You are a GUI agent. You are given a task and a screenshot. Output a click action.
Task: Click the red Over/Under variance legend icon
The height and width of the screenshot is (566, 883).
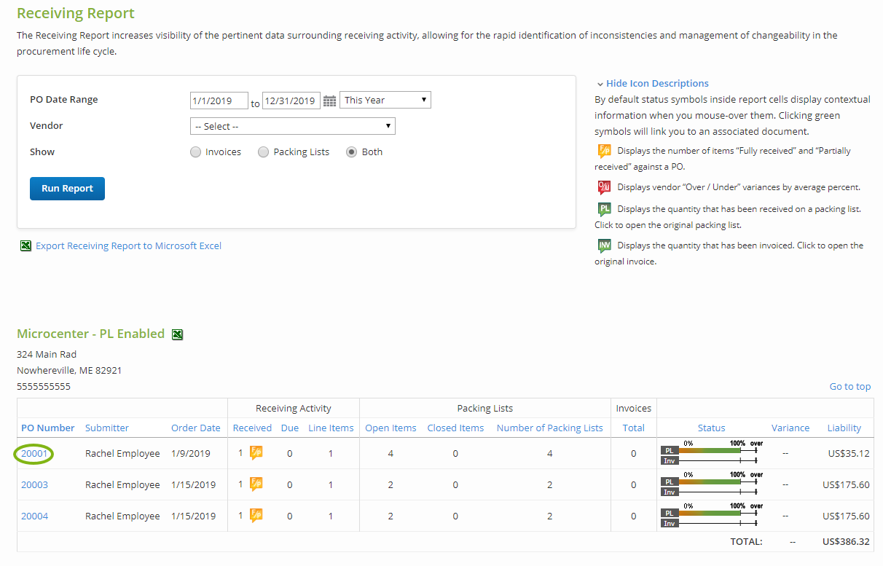click(x=604, y=187)
